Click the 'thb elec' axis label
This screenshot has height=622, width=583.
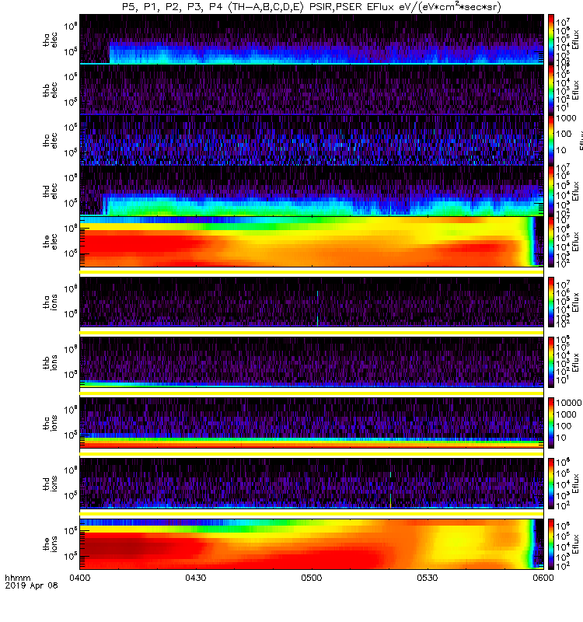pyautogui.click(x=50, y=90)
